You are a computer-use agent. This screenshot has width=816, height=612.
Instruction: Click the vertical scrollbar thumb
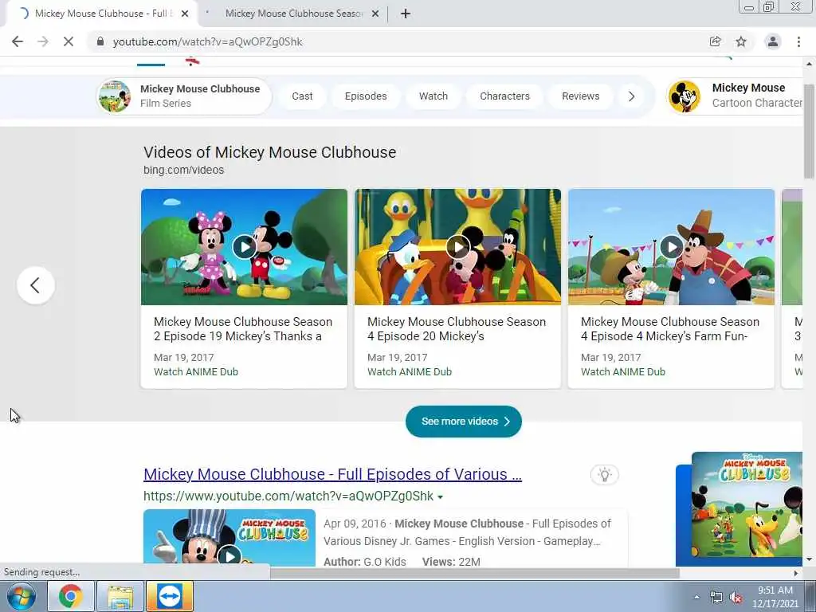tap(810, 130)
